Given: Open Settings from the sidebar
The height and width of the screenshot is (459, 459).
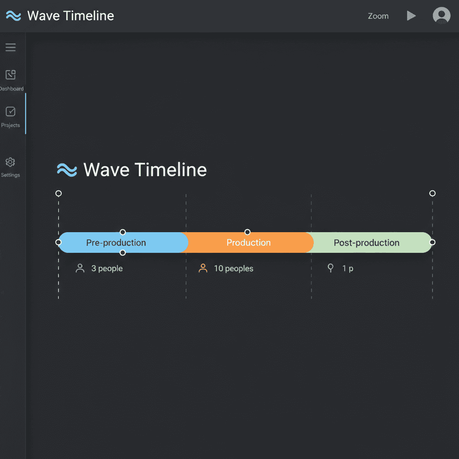Looking at the screenshot, I should [x=10, y=166].
